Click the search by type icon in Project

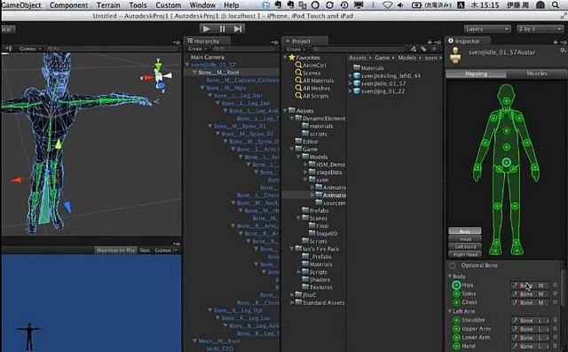[414, 49]
